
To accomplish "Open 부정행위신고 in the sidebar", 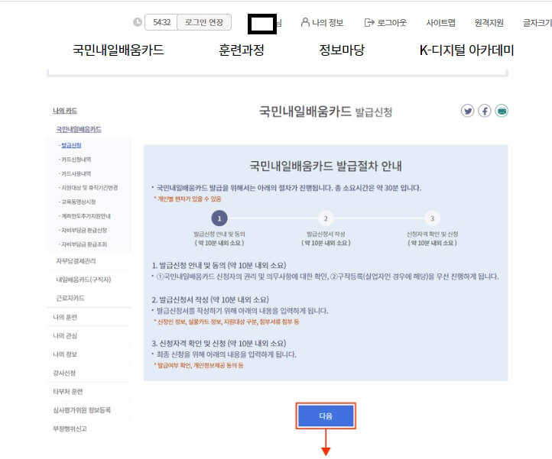I will (70, 428).
